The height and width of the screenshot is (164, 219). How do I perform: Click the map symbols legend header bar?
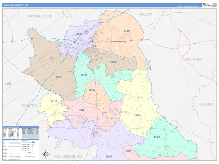point(21,139)
